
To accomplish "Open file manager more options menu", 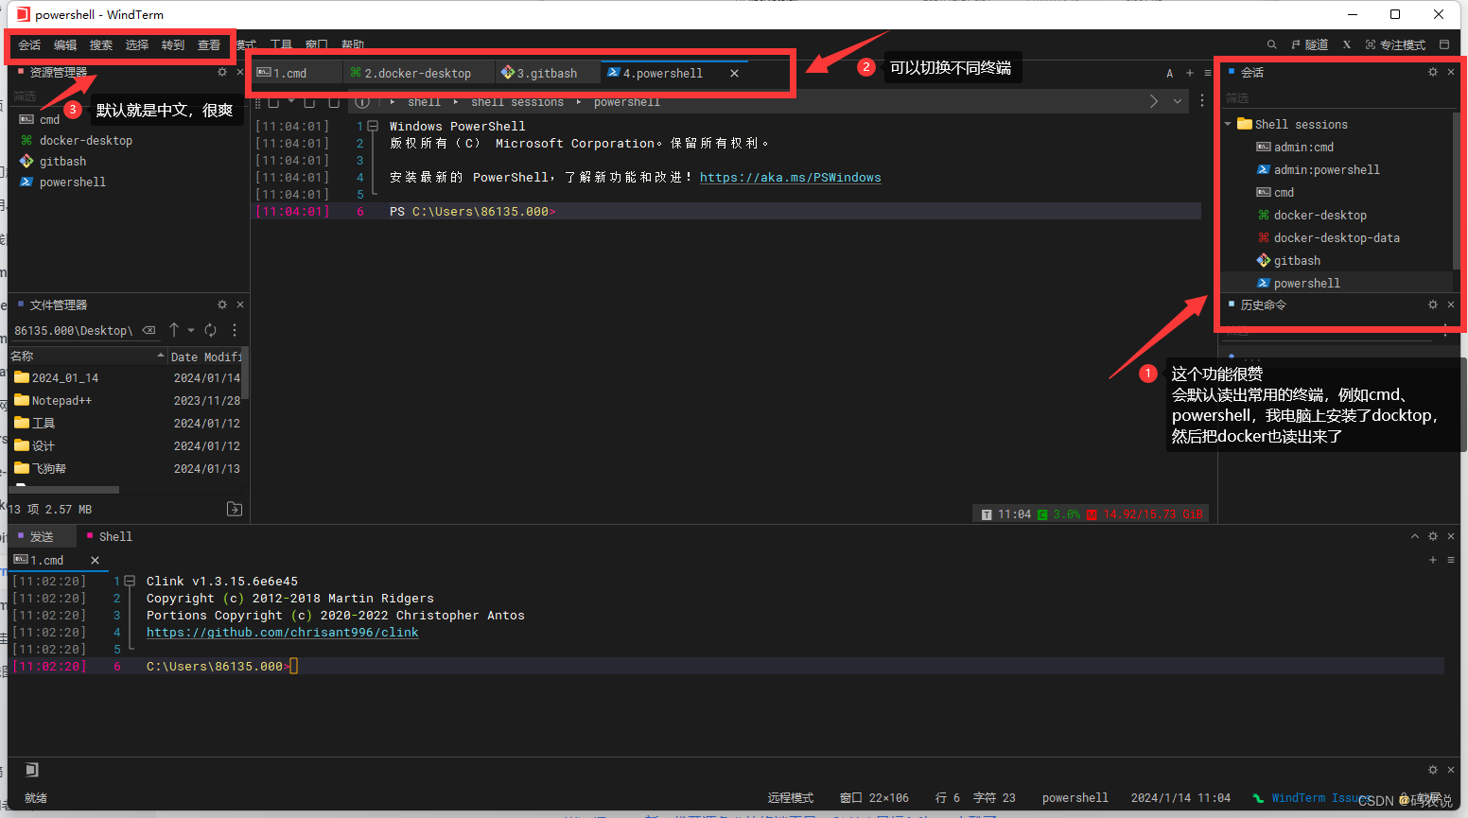I will tap(235, 330).
